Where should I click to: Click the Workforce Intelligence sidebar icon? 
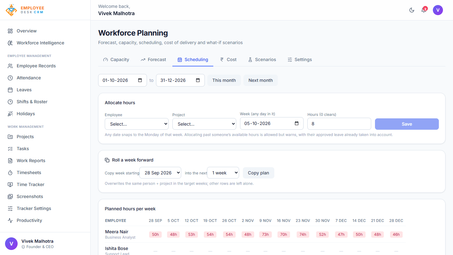(x=10, y=43)
